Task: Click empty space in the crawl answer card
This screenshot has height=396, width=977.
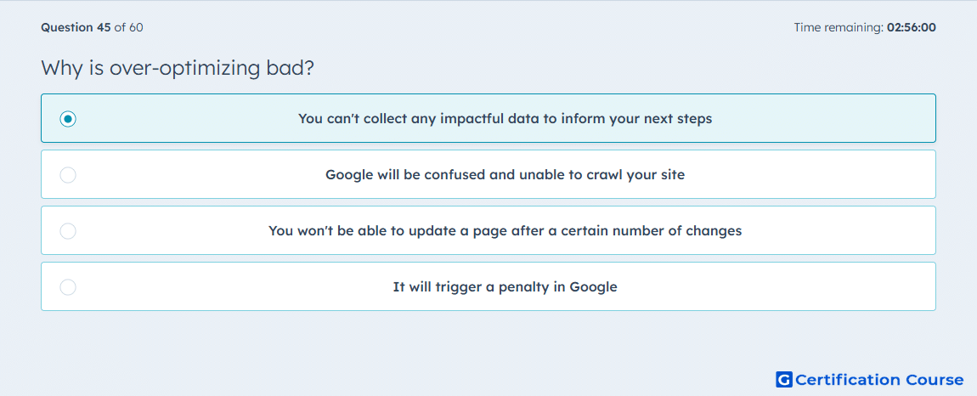Action: click(810, 174)
